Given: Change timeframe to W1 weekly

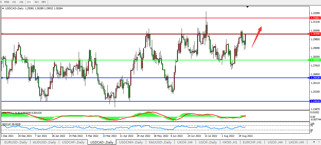Looking at the screenshot, I should tap(37, 2).
